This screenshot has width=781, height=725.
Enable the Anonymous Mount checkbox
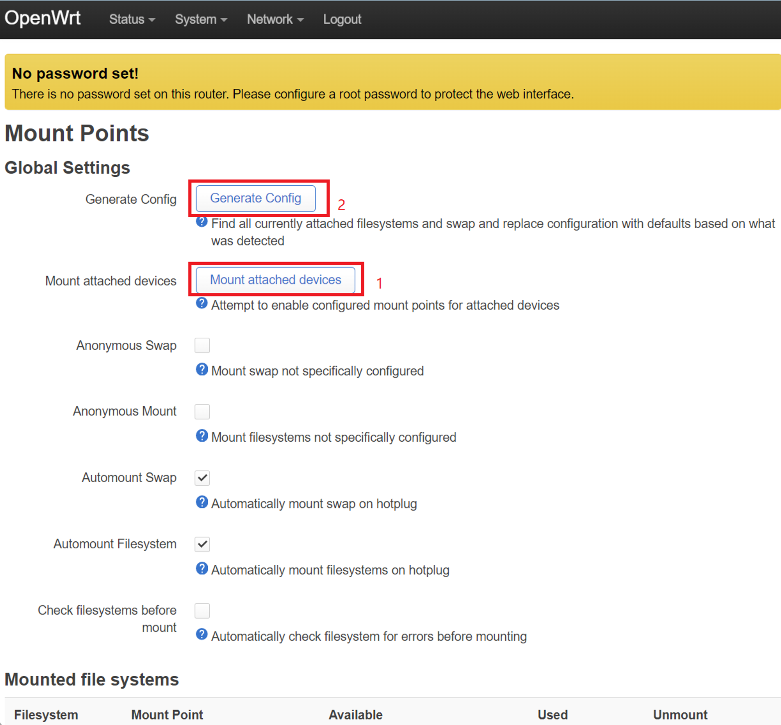tap(202, 412)
